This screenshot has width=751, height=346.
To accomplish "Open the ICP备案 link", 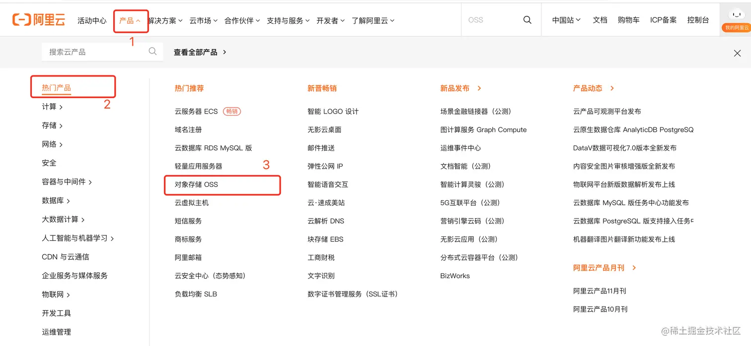I will 663,20.
